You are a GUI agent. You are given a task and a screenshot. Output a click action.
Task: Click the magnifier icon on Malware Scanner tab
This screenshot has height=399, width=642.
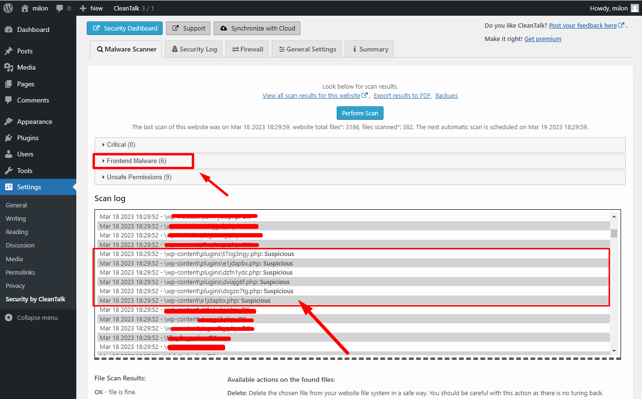(x=100, y=49)
